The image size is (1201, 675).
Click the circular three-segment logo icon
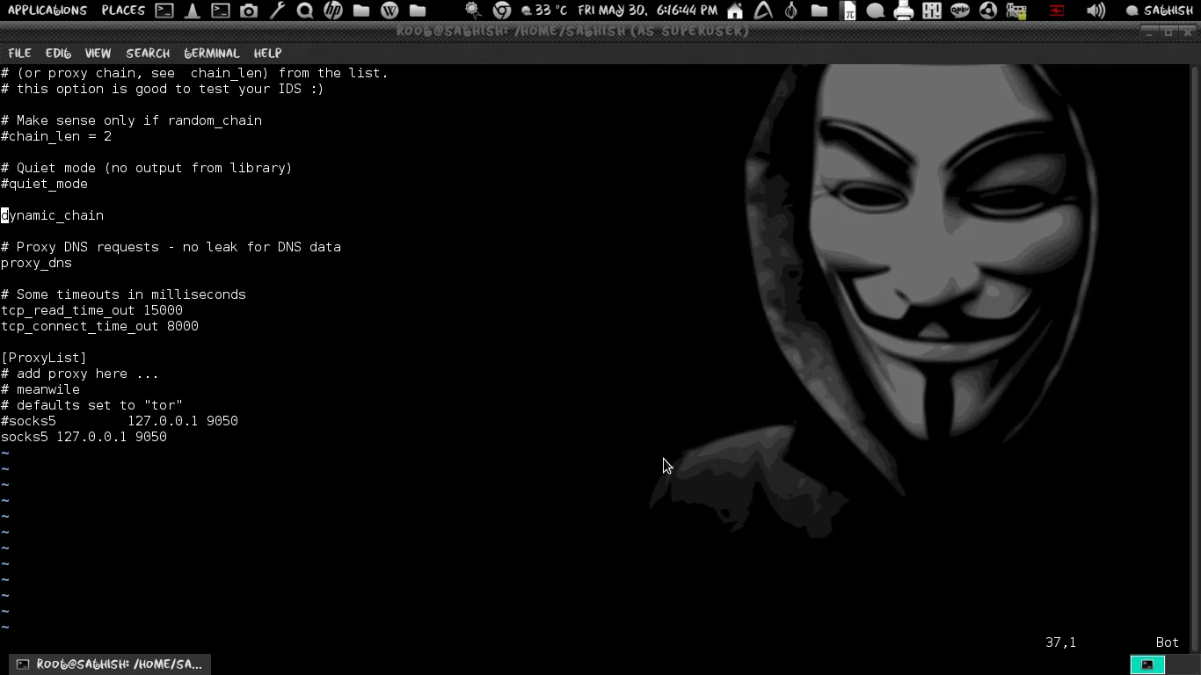[x=988, y=11]
